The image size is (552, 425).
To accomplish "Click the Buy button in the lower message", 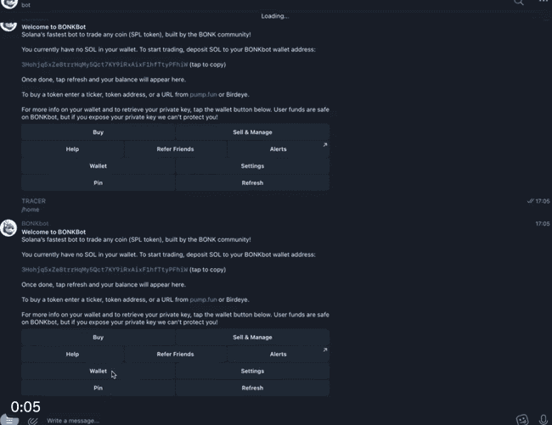I will click(x=98, y=337).
